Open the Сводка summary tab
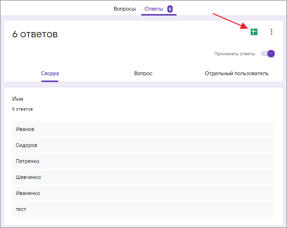Image resolution: width=287 pixels, height=228 pixels. coord(50,73)
